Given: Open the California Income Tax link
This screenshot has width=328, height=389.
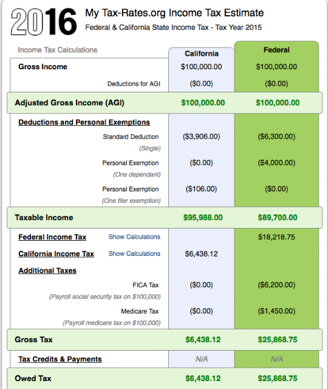Looking at the screenshot, I should click(x=56, y=254).
